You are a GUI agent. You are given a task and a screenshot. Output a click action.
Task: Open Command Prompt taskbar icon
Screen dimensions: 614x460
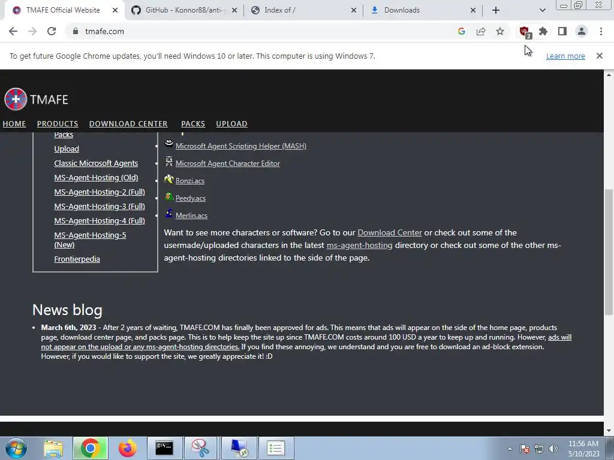(164, 448)
